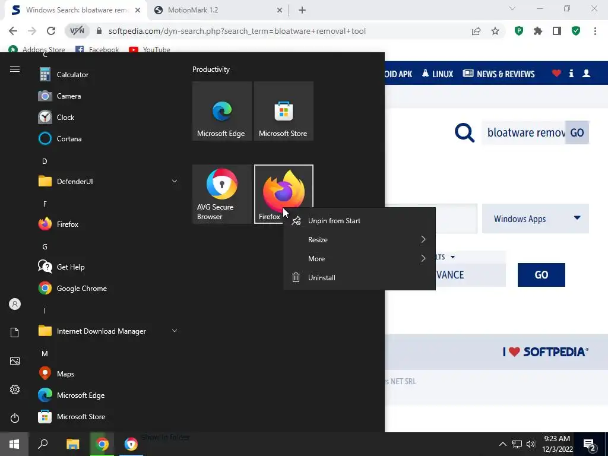Click the Softpedia search text field

coord(524,132)
